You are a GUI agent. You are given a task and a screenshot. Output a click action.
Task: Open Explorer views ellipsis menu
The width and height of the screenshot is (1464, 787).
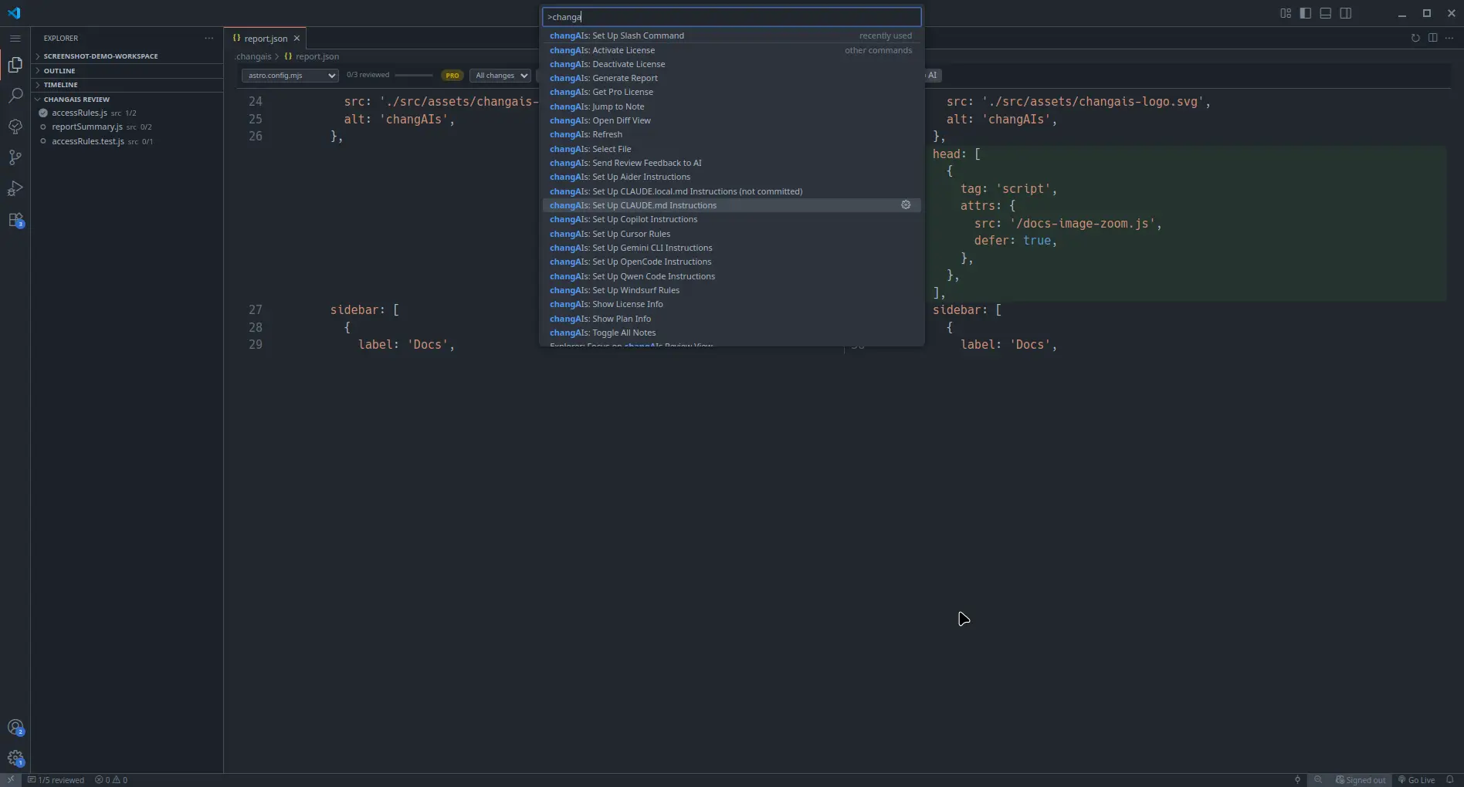[209, 38]
